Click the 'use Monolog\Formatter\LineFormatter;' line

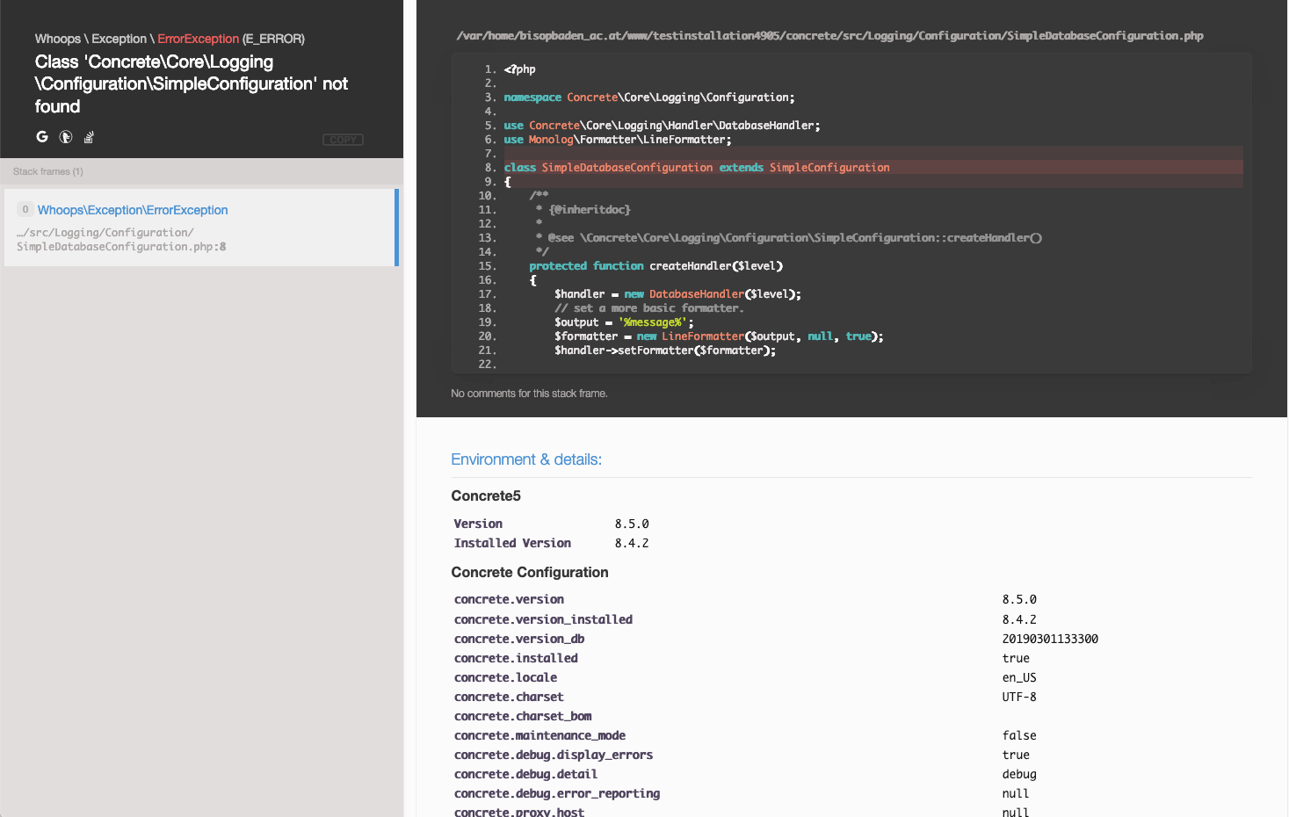[x=618, y=140]
